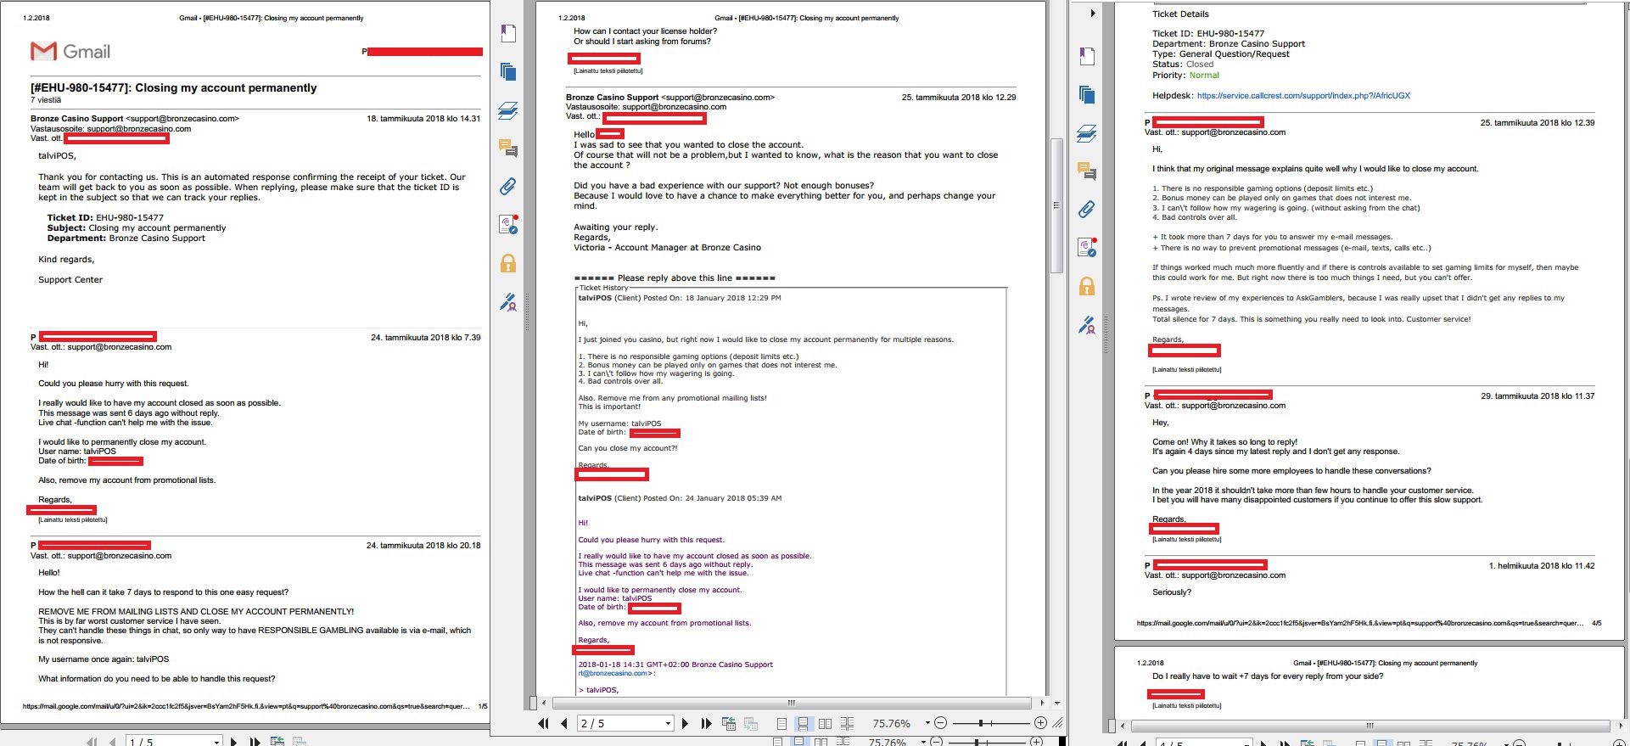Open certificate pen panel in middle window

click(x=507, y=301)
